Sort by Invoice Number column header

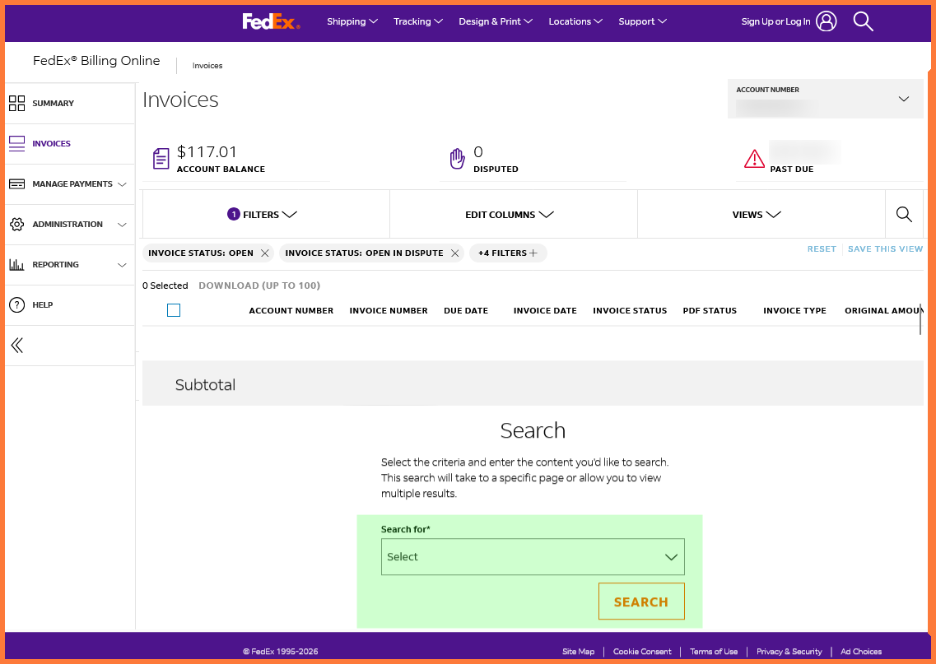click(x=389, y=311)
